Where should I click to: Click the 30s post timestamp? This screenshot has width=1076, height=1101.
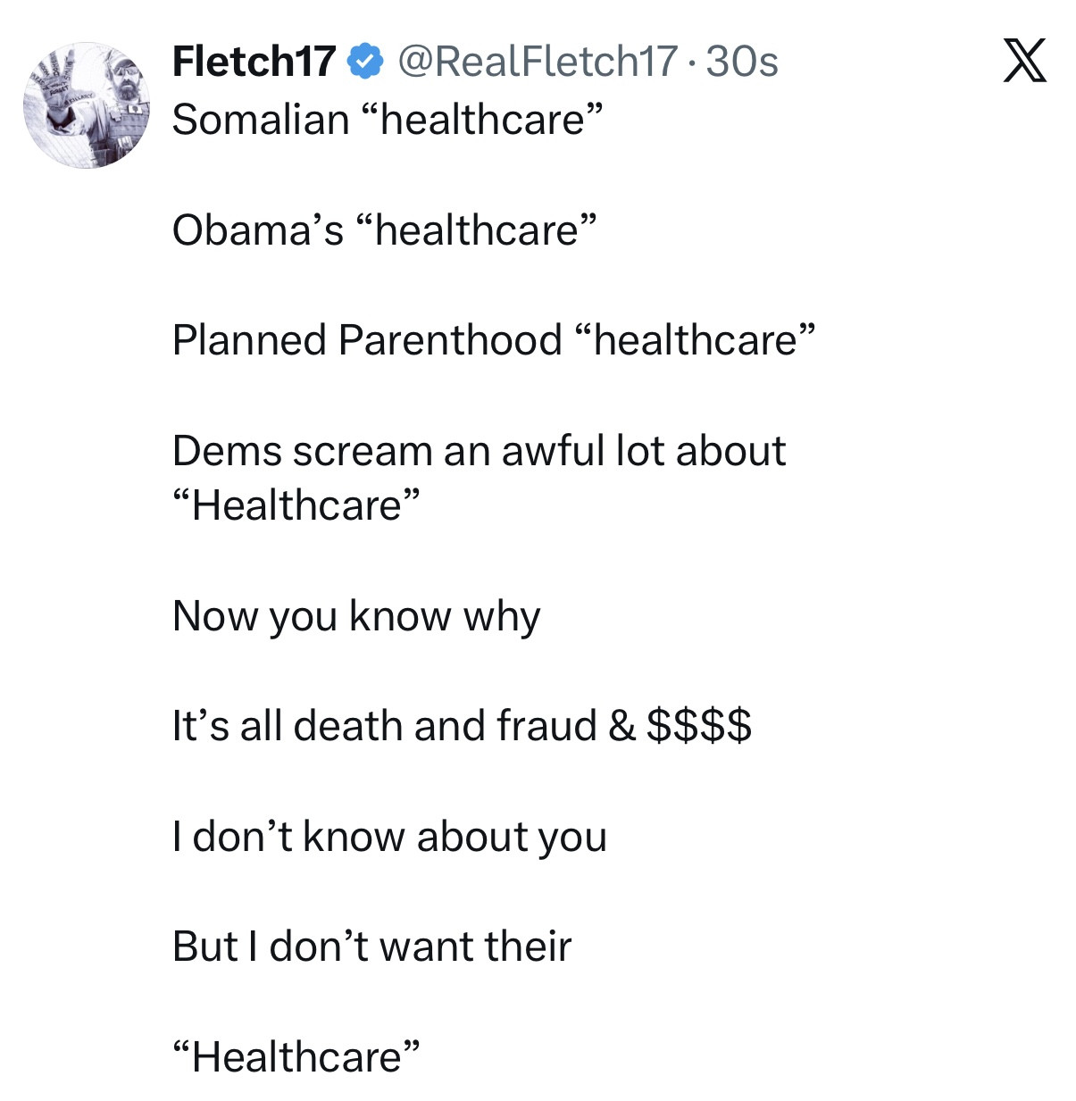tap(742, 62)
